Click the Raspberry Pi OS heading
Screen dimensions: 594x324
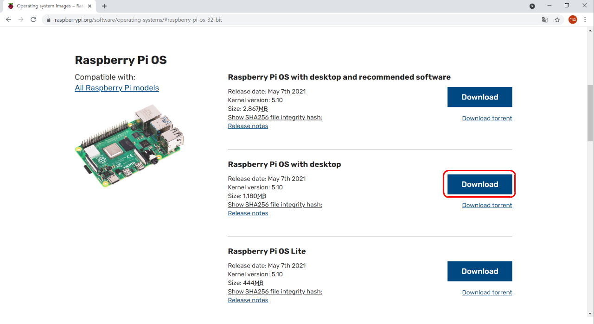pos(121,60)
